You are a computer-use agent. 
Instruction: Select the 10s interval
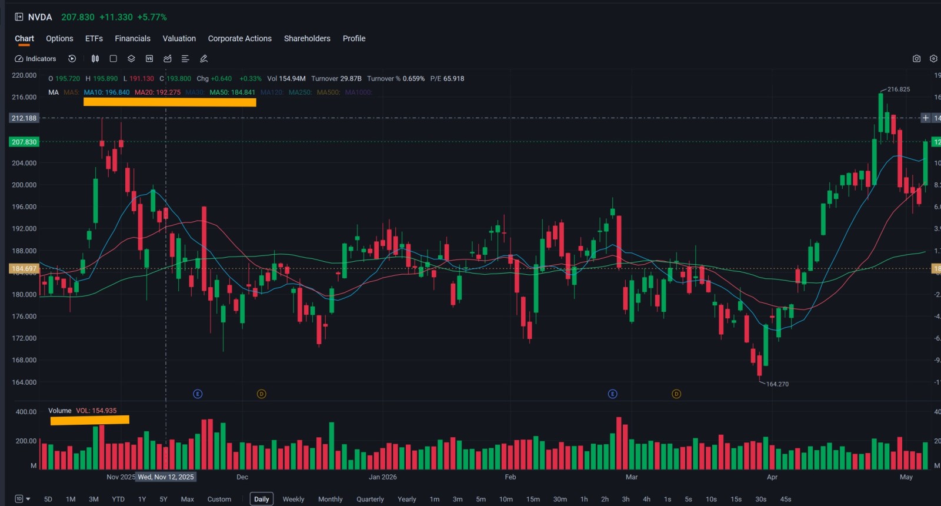point(711,499)
